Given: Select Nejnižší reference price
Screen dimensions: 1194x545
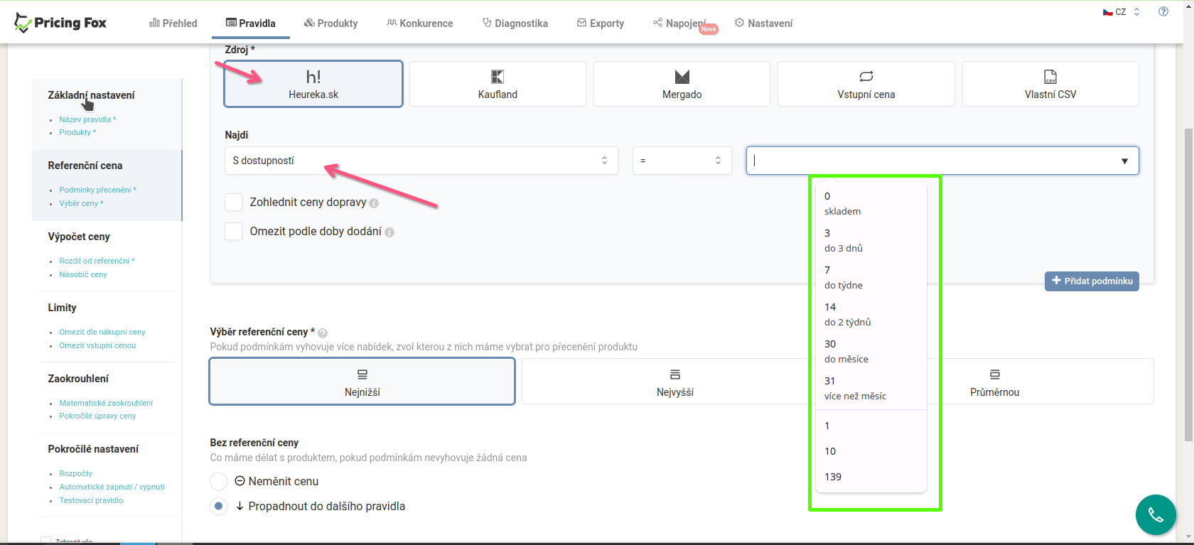Looking at the screenshot, I should [x=362, y=382].
